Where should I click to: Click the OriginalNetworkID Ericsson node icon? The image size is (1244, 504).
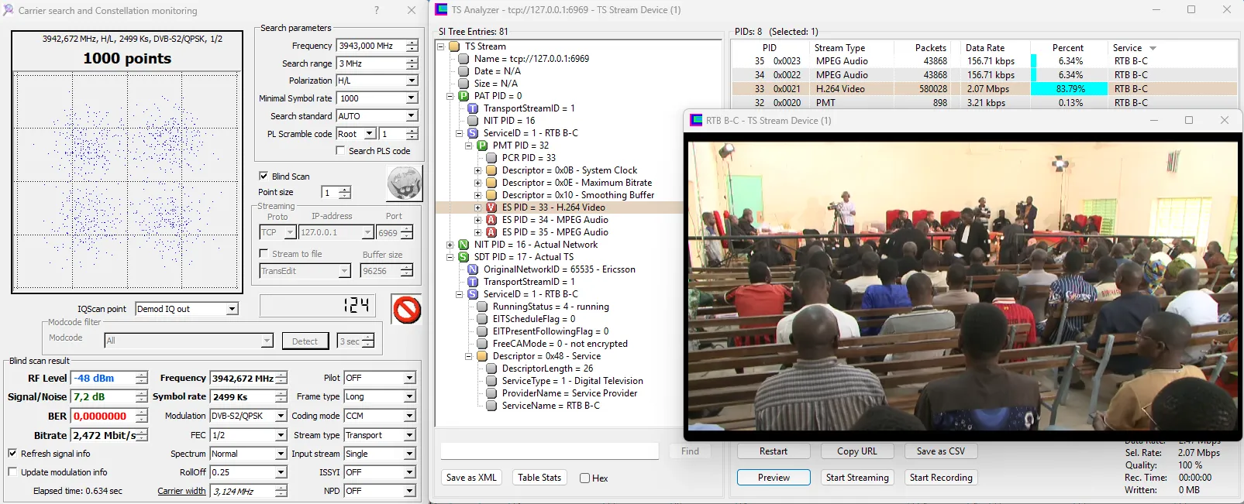473,269
